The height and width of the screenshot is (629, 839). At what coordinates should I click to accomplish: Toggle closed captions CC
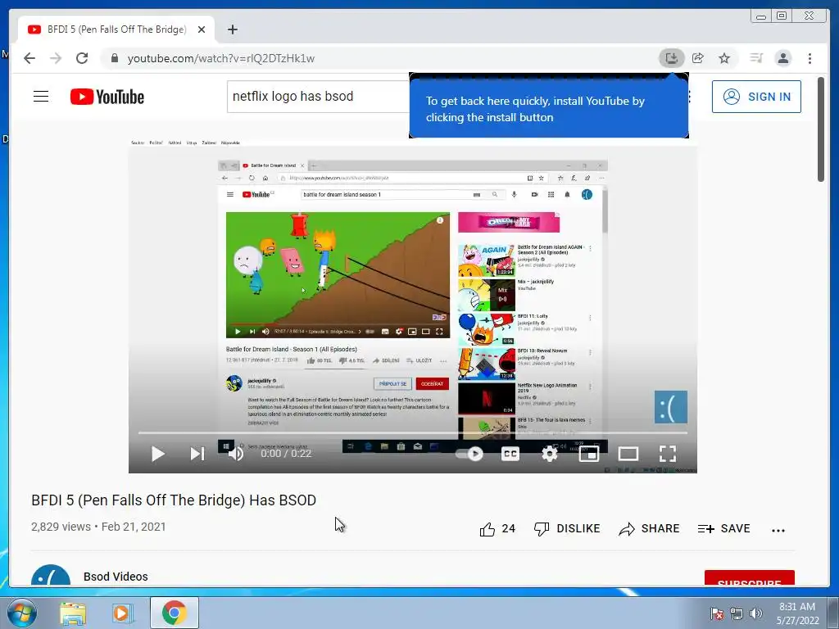[x=510, y=454]
